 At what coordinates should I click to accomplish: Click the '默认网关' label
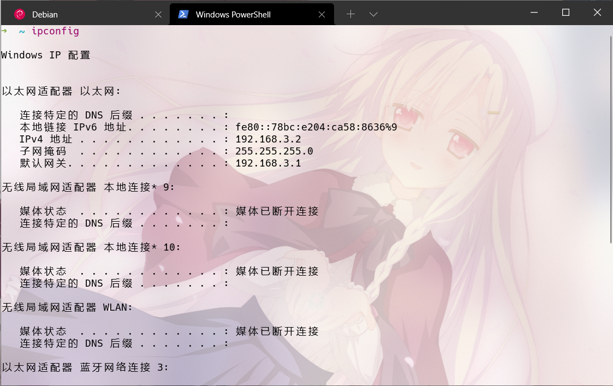point(43,163)
